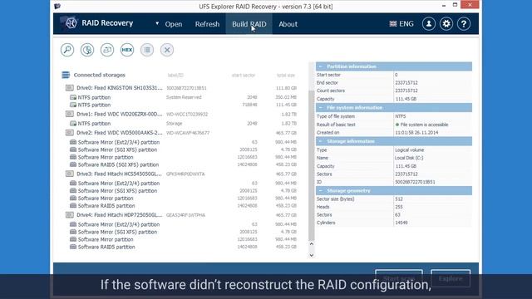
Task: Click the Drive0 KINGSTON disk icon
Action: pos(70,88)
